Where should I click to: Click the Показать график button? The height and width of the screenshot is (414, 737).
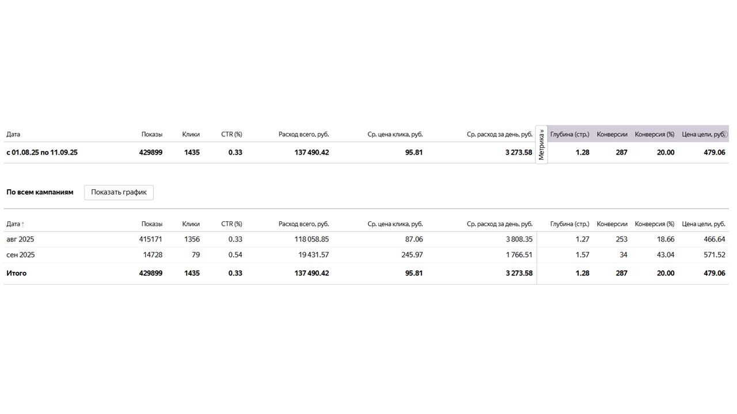[x=119, y=192]
